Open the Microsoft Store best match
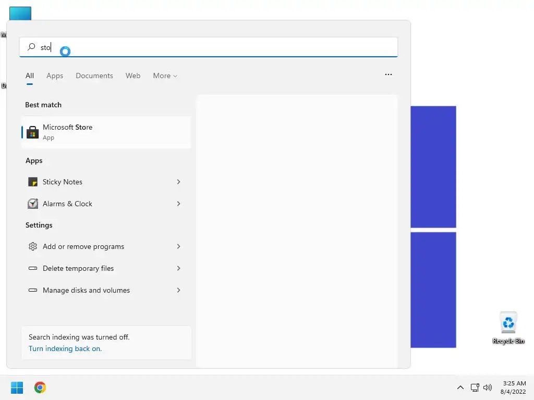 coord(106,132)
